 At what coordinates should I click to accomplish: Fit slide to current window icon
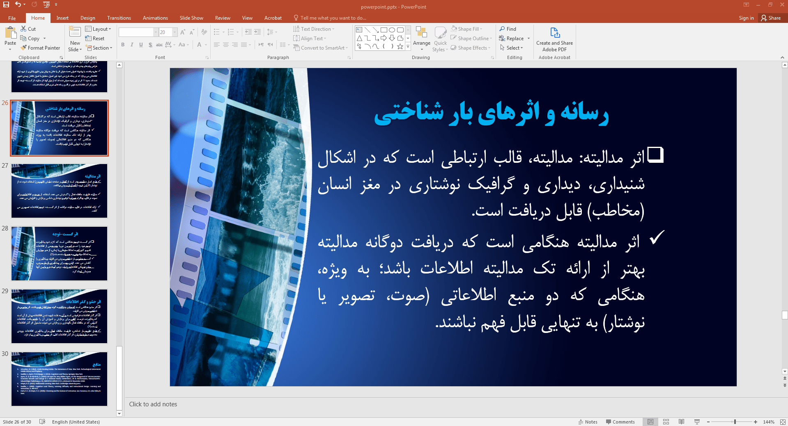coord(783,422)
